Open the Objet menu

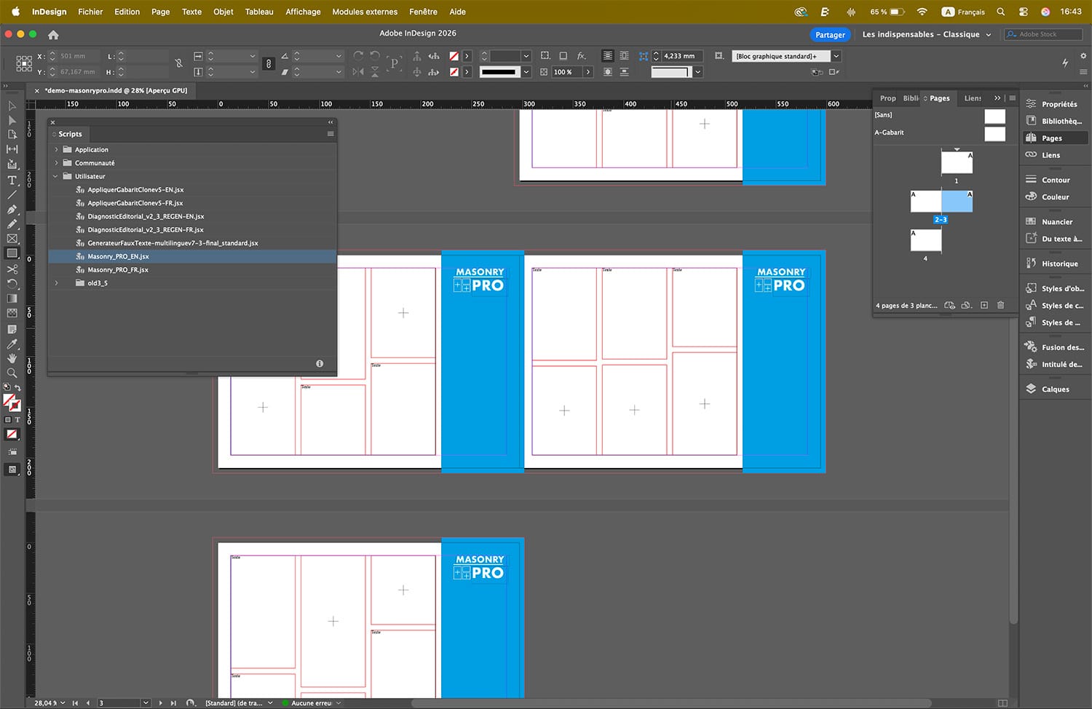pos(223,12)
